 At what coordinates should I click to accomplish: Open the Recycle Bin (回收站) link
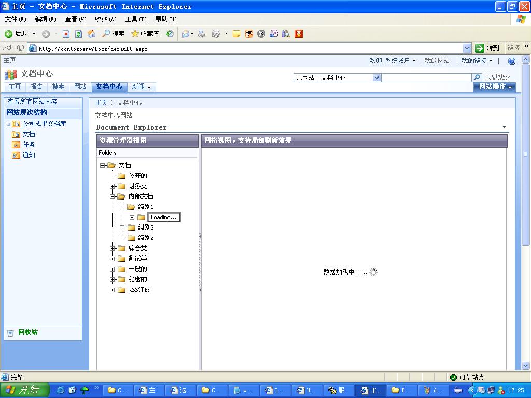click(x=27, y=332)
